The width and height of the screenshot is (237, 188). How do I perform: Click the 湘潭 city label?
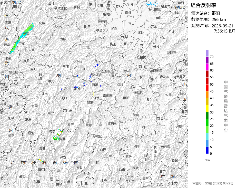[142, 77]
